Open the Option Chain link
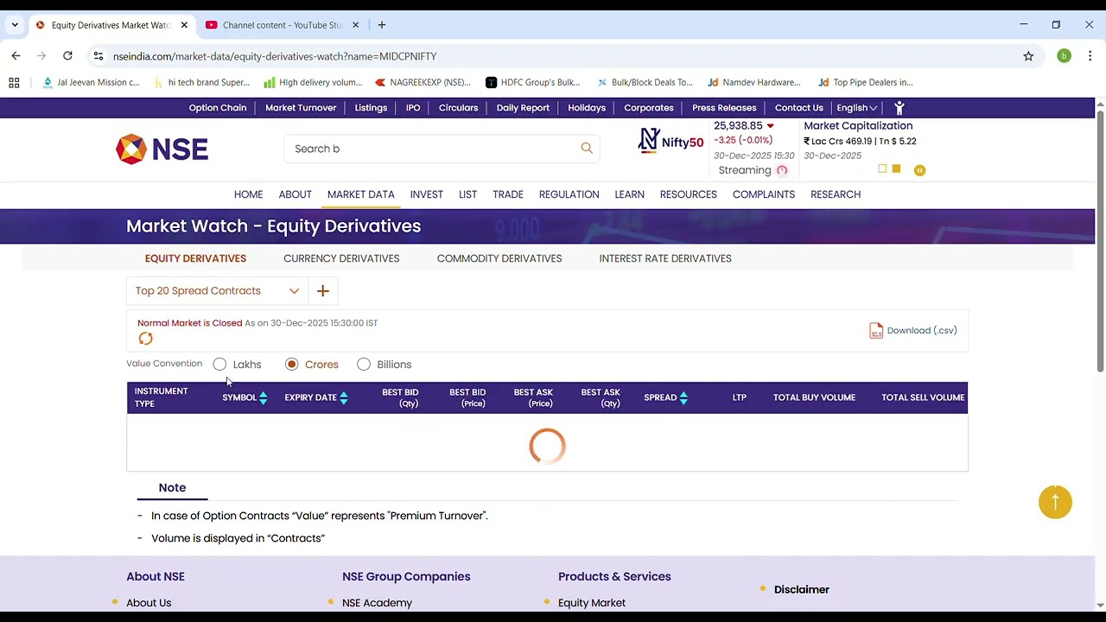 coord(218,108)
